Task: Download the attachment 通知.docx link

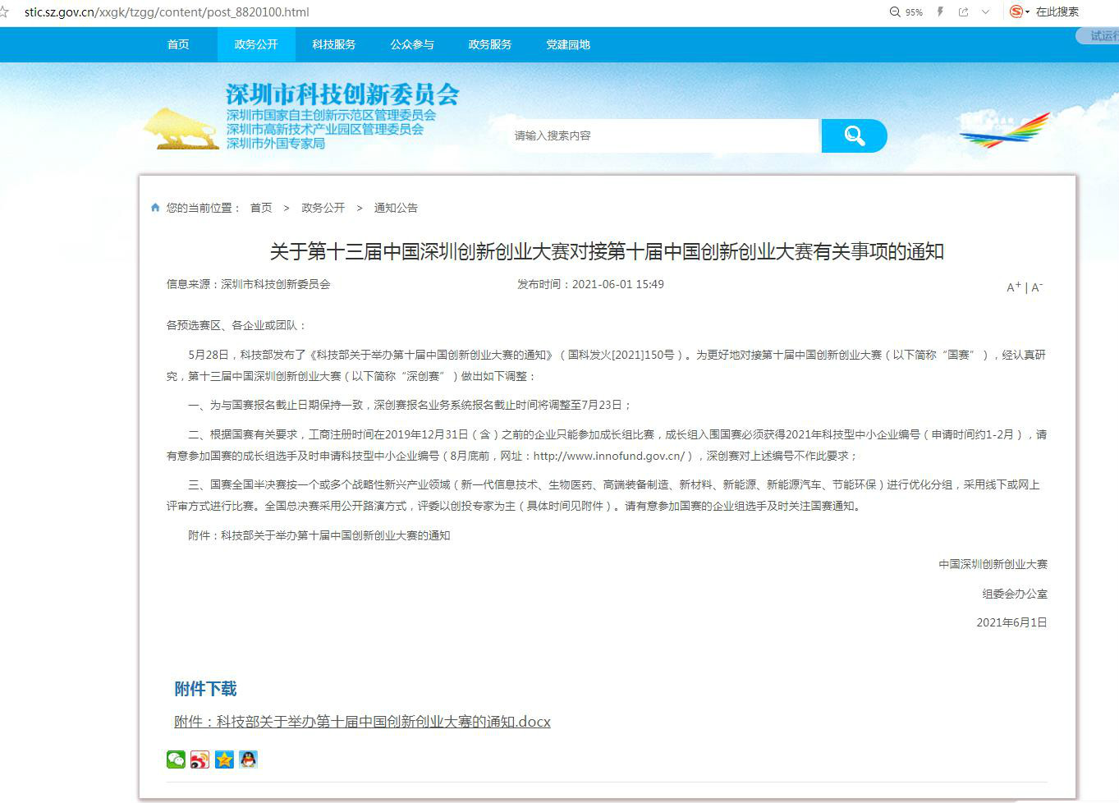Action: click(362, 722)
